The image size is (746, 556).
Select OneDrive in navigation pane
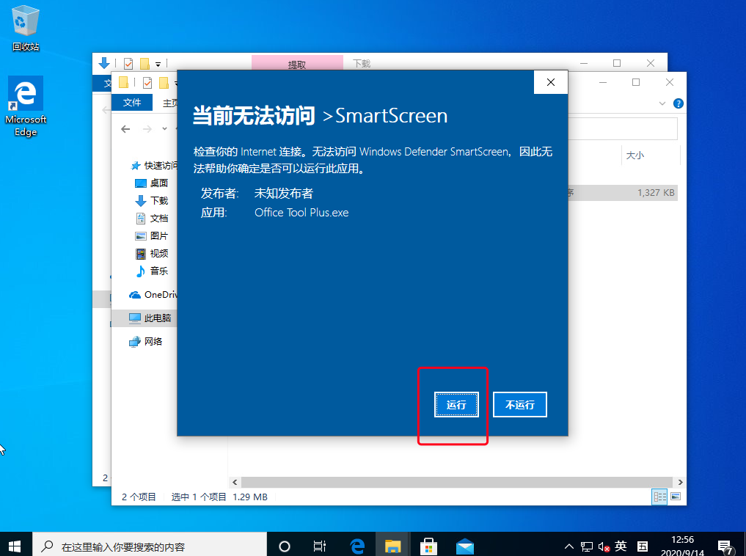coord(153,295)
